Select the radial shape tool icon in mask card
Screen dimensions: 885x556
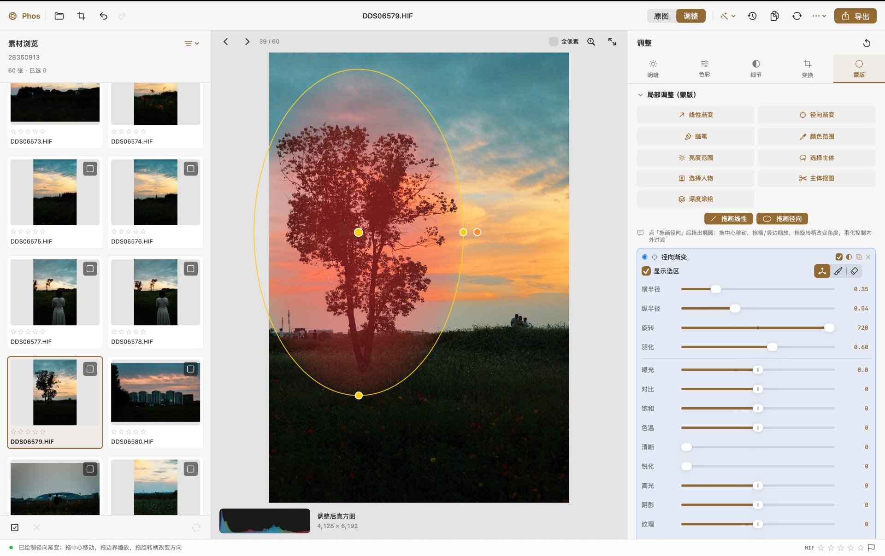point(822,271)
